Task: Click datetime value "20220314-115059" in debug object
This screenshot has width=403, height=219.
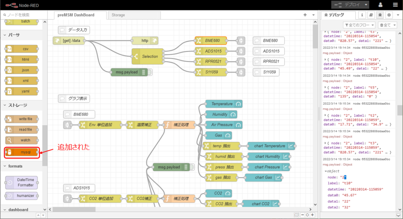Action: point(366,189)
